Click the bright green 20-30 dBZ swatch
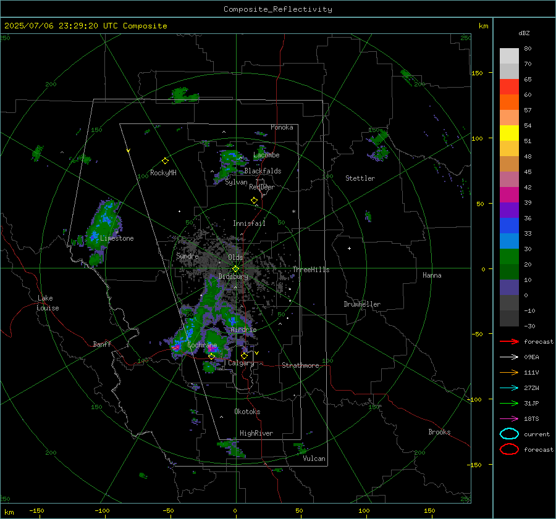Viewport: 556px width, 519px height. 509,256
